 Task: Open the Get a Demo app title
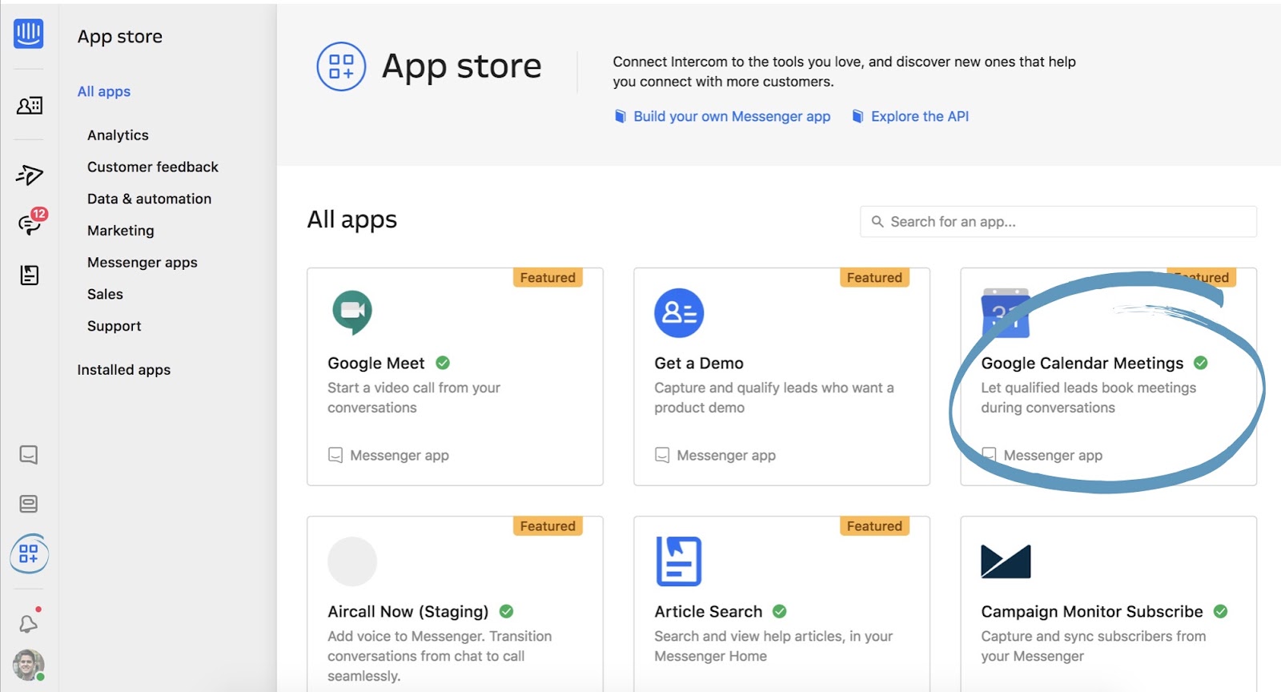coord(699,363)
